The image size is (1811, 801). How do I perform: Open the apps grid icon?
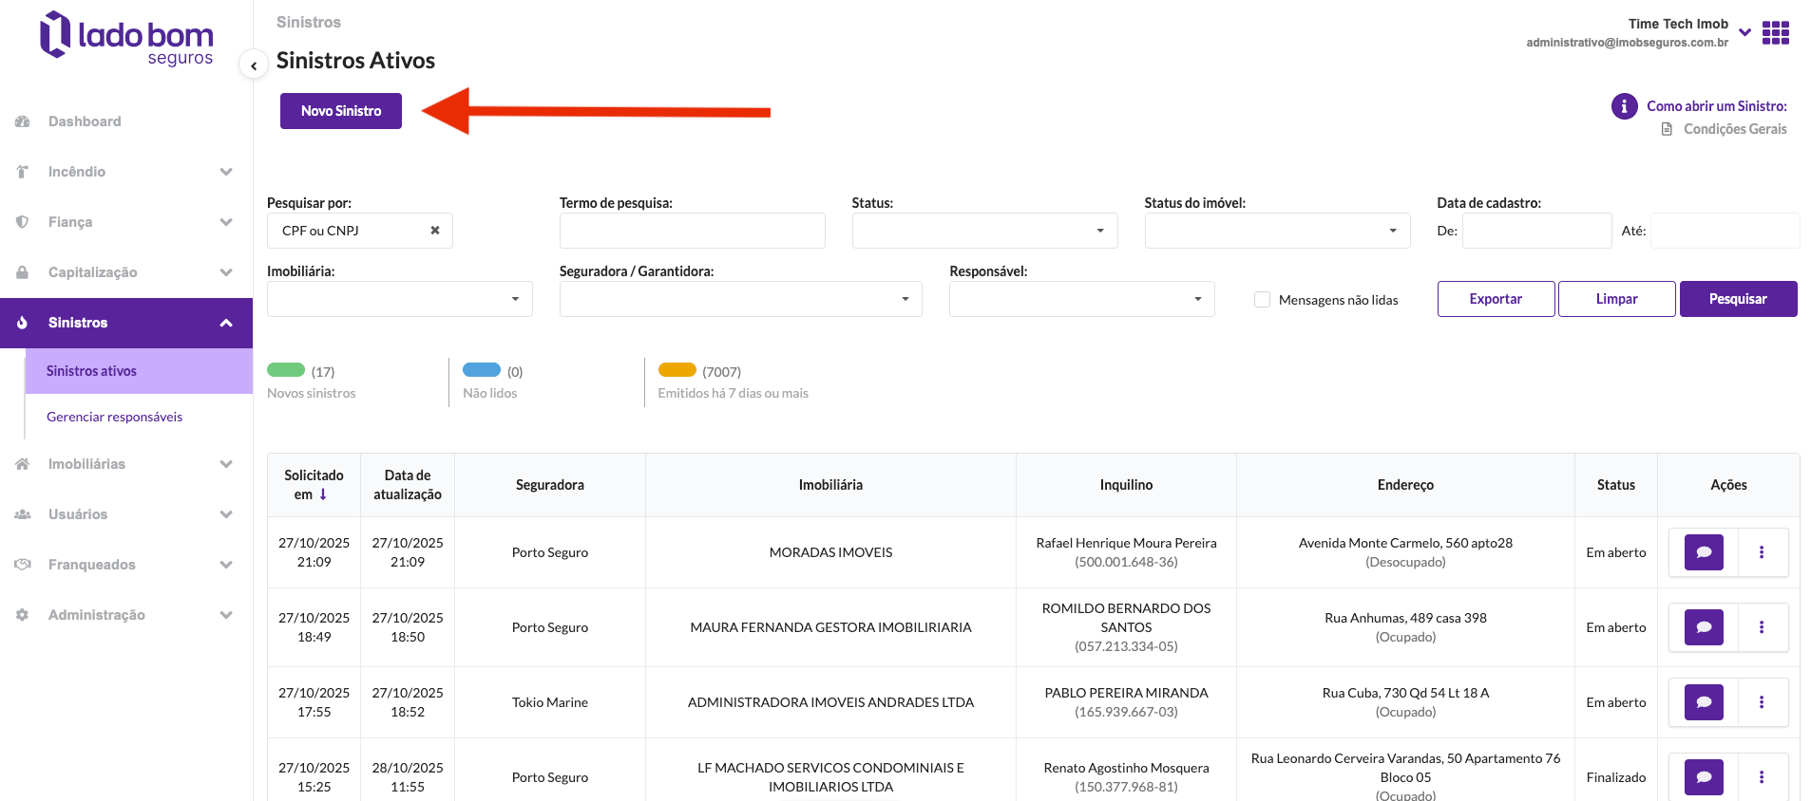click(1775, 33)
